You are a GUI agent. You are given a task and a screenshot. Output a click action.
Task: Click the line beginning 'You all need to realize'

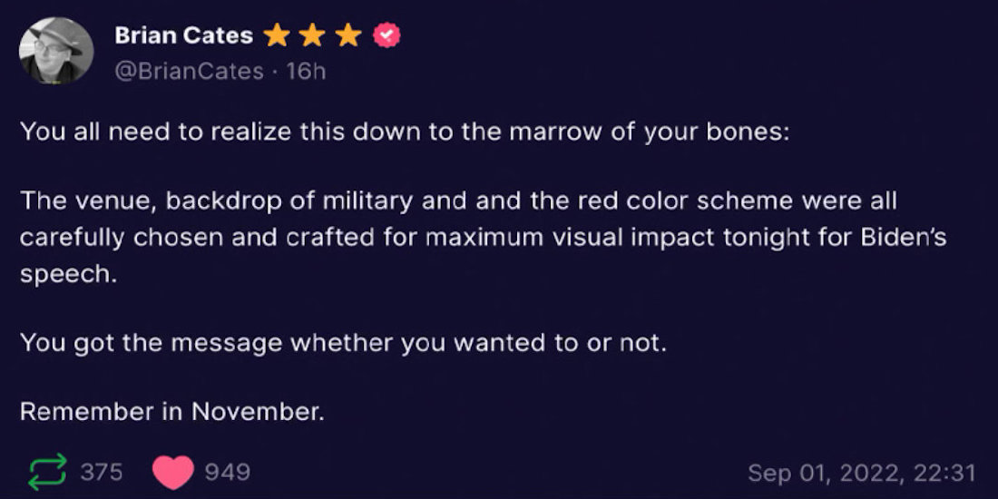(x=405, y=132)
